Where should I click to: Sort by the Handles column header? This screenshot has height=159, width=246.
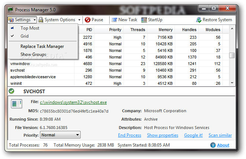187,30
